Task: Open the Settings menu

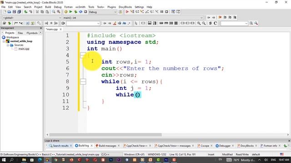Action: pyautogui.click(x=139, y=7)
